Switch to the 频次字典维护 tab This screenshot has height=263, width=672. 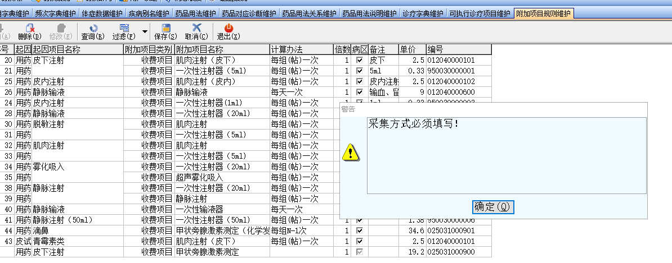(x=55, y=13)
